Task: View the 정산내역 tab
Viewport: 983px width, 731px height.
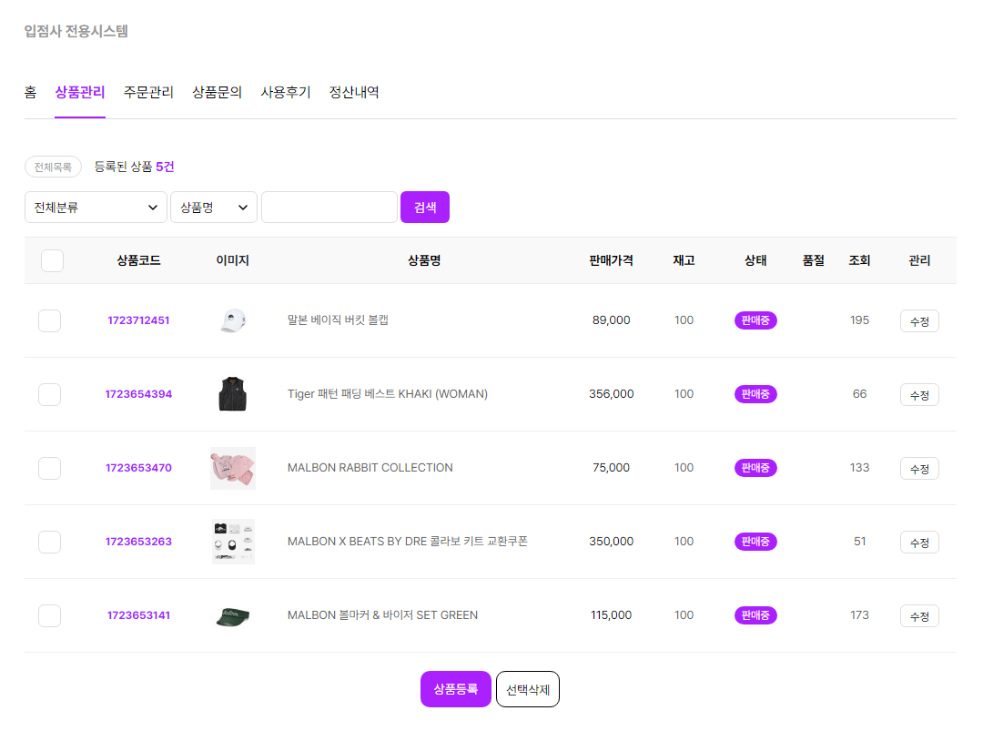Action: [x=354, y=92]
